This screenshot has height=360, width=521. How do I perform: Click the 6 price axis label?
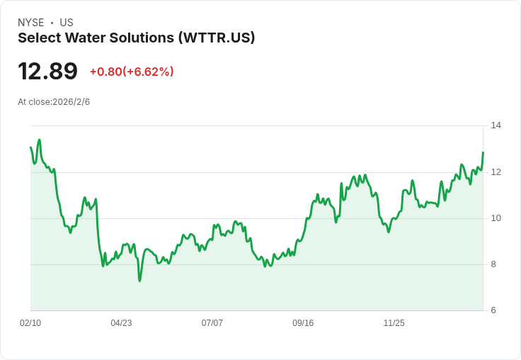[493, 310]
